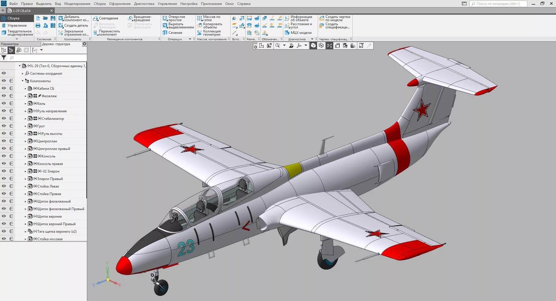
Task: Open the Диагностика menu
Action: point(144,4)
